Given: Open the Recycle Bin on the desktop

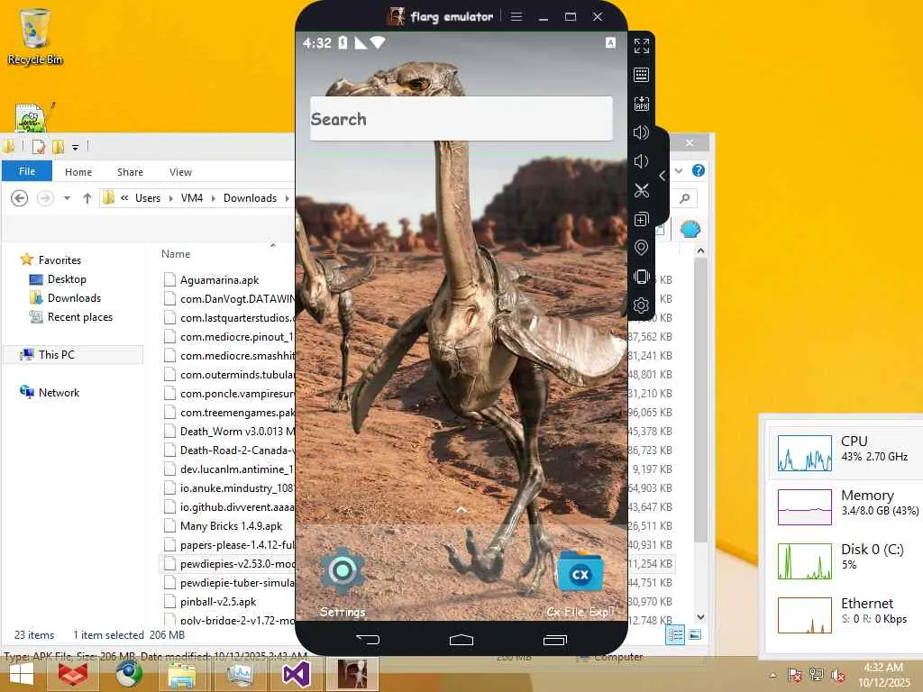Looking at the screenshot, I should (34, 36).
